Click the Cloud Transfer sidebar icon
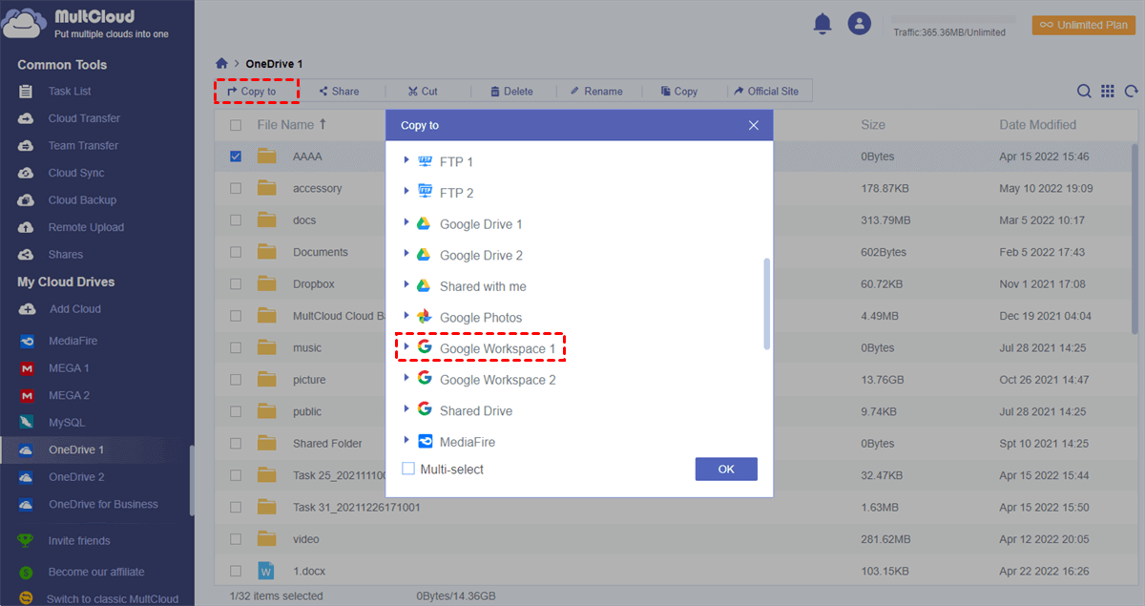This screenshot has height=606, width=1145. 27,118
